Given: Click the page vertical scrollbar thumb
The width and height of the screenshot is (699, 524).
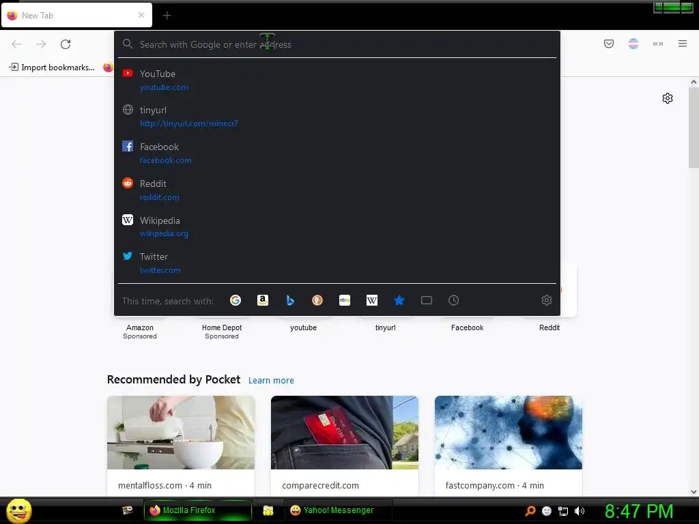Looking at the screenshot, I should click(x=694, y=128).
